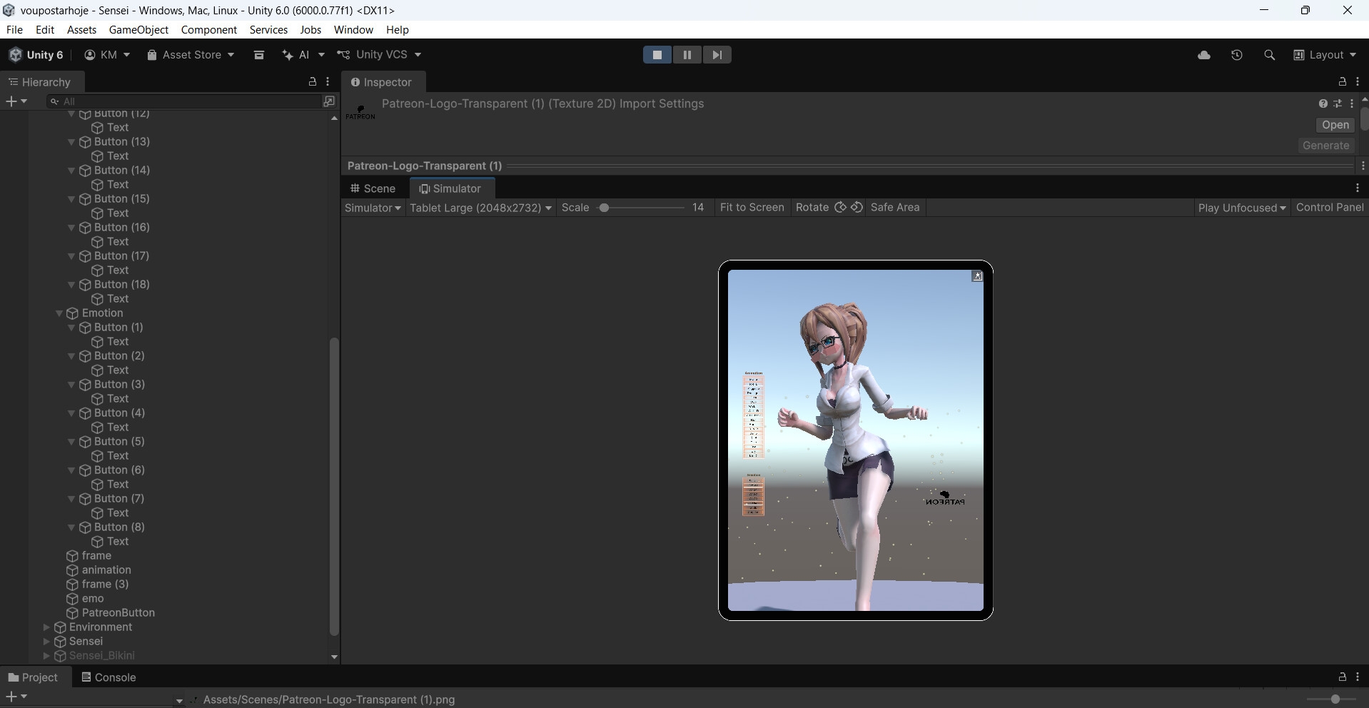This screenshot has height=708, width=1369.
Task: Open the AI tools dropdown
Action: (x=303, y=55)
